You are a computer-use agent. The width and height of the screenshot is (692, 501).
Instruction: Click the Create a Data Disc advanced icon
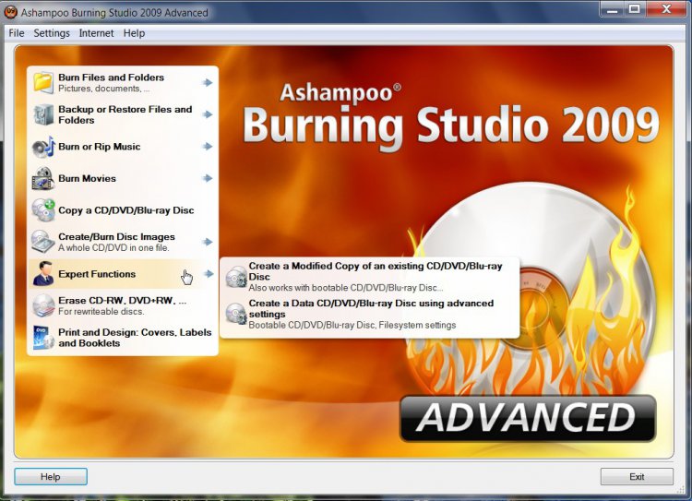236,315
